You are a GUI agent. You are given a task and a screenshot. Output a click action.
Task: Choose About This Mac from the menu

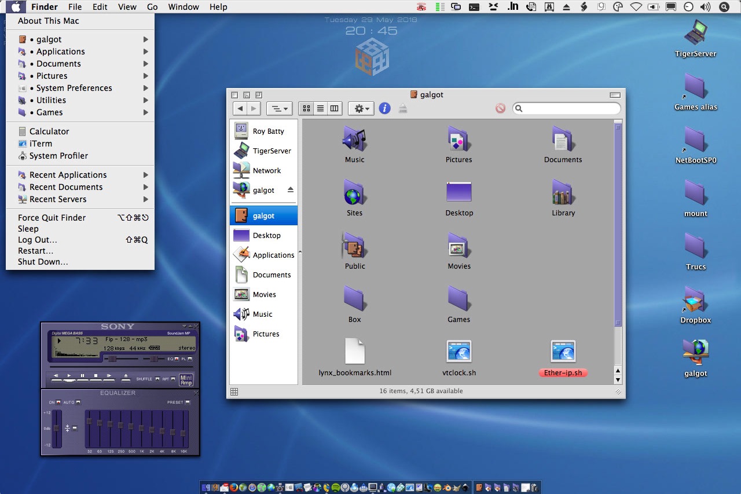pos(49,21)
